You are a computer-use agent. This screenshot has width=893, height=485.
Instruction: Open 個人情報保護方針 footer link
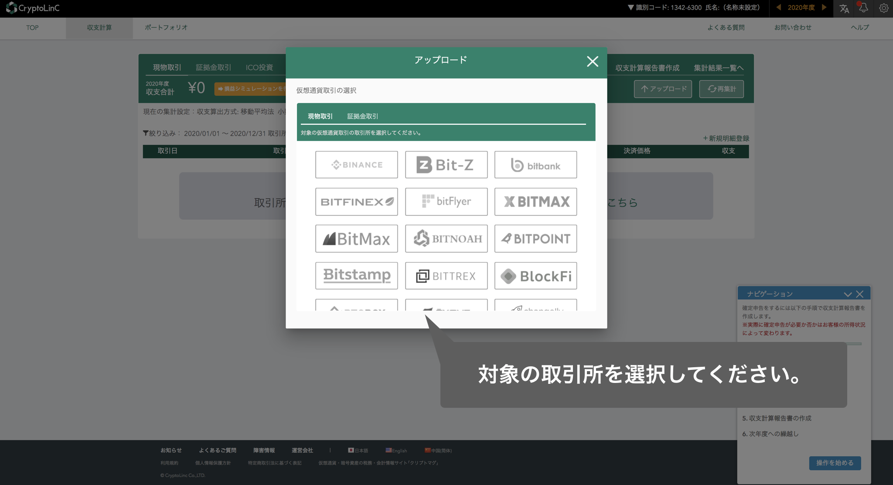(213, 463)
